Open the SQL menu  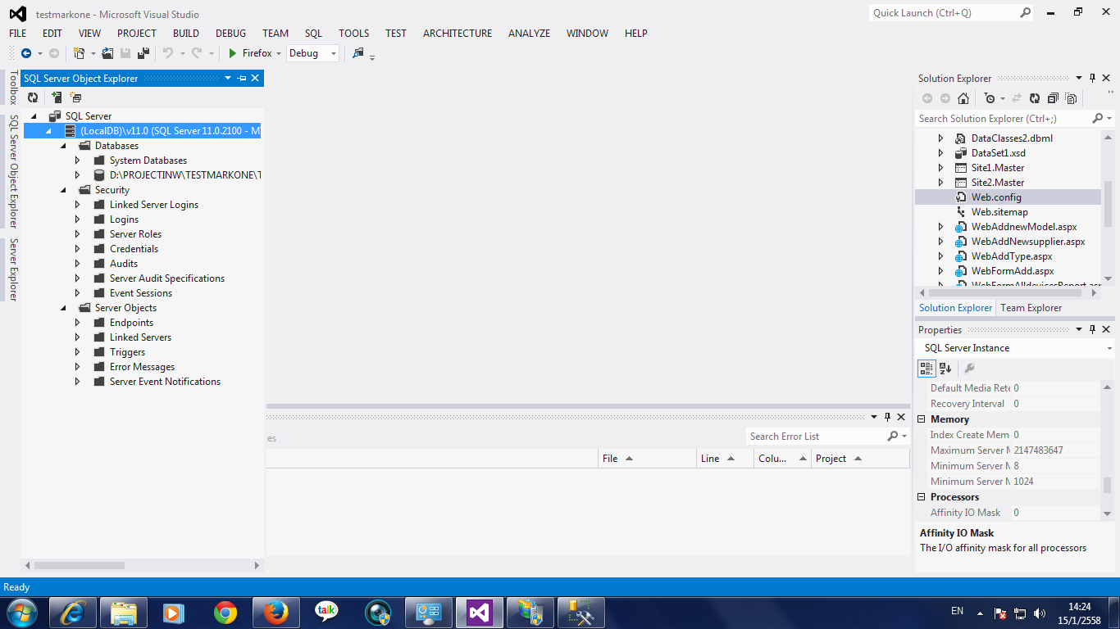coord(313,34)
